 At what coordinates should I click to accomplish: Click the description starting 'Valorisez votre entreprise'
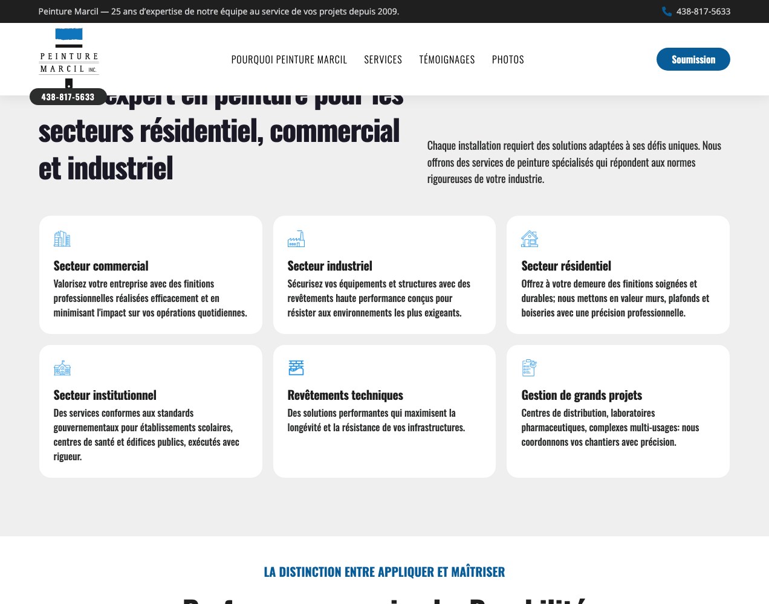coord(151,298)
